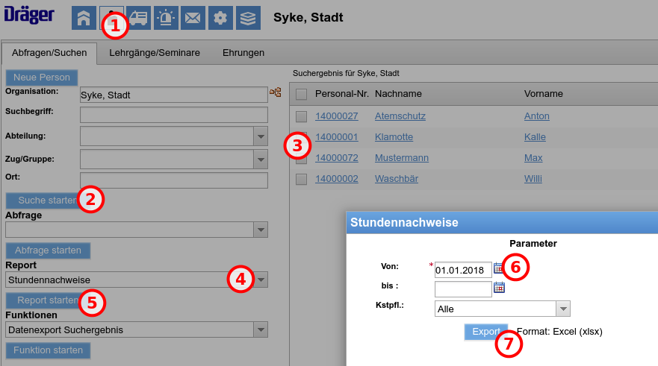
Task: Click into the Suchbegriff input field
Action: [x=173, y=115]
